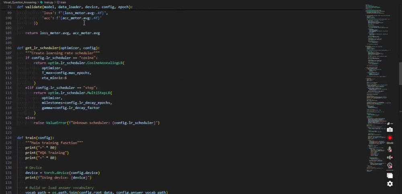Click the print Using device line
The image size is (402, 194).
58,178
